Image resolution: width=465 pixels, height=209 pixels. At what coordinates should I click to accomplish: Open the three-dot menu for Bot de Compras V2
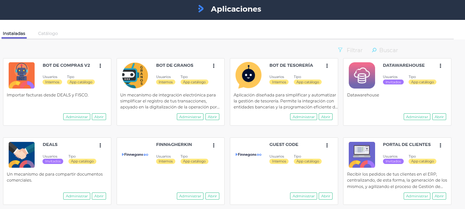(x=100, y=66)
